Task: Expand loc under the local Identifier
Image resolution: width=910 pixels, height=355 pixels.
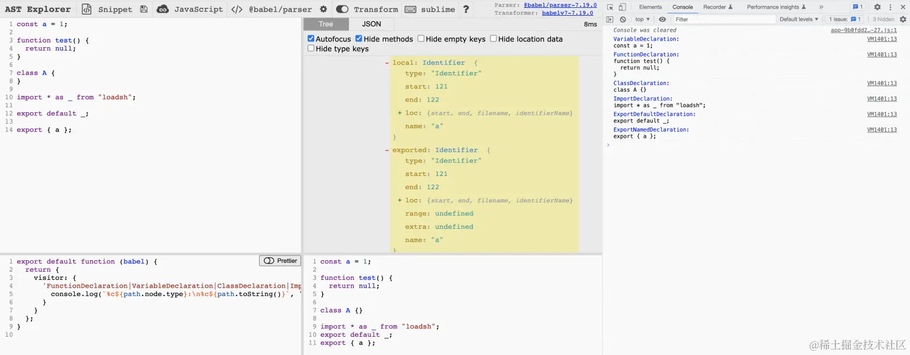Action: click(400, 113)
